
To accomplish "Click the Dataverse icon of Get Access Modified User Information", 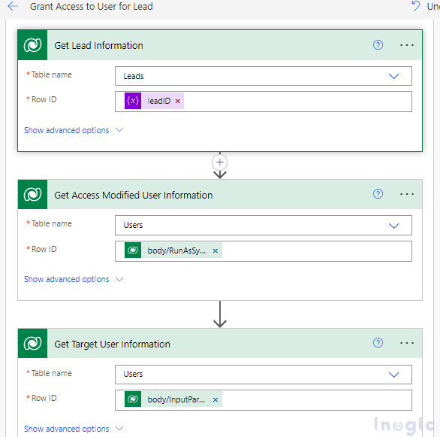I will (x=32, y=194).
